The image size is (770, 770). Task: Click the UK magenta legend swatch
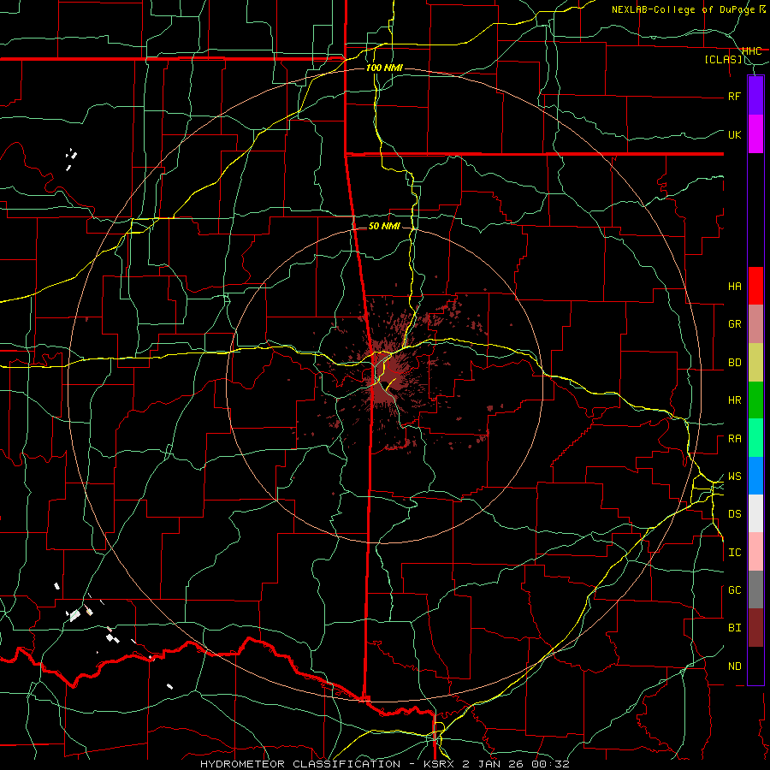pyautogui.click(x=755, y=134)
